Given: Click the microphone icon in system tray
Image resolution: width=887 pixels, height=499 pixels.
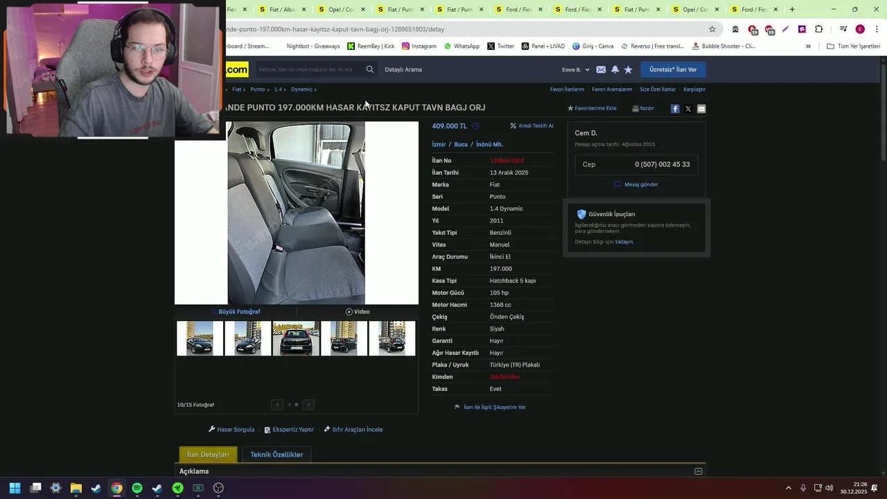Looking at the screenshot, I should [803, 488].
